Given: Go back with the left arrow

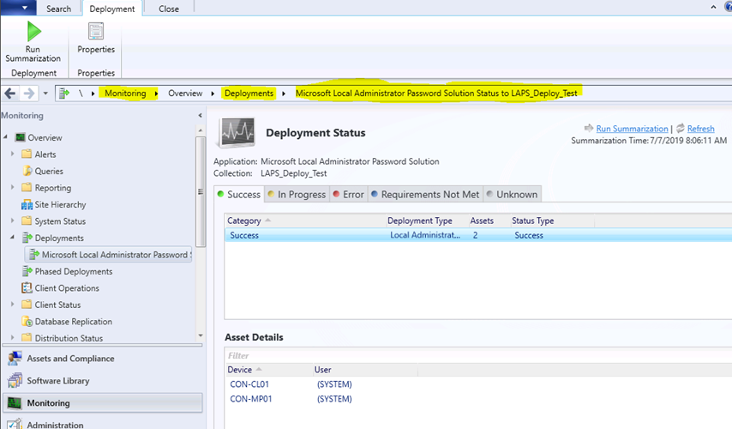Looking at the screenshot, I should 10,94.
